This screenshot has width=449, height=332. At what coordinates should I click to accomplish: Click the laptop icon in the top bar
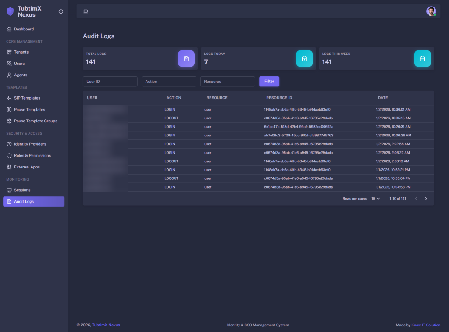86,11
